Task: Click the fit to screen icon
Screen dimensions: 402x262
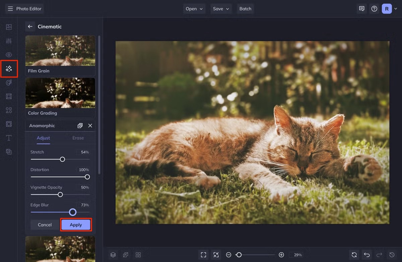Action: [203, 255]
